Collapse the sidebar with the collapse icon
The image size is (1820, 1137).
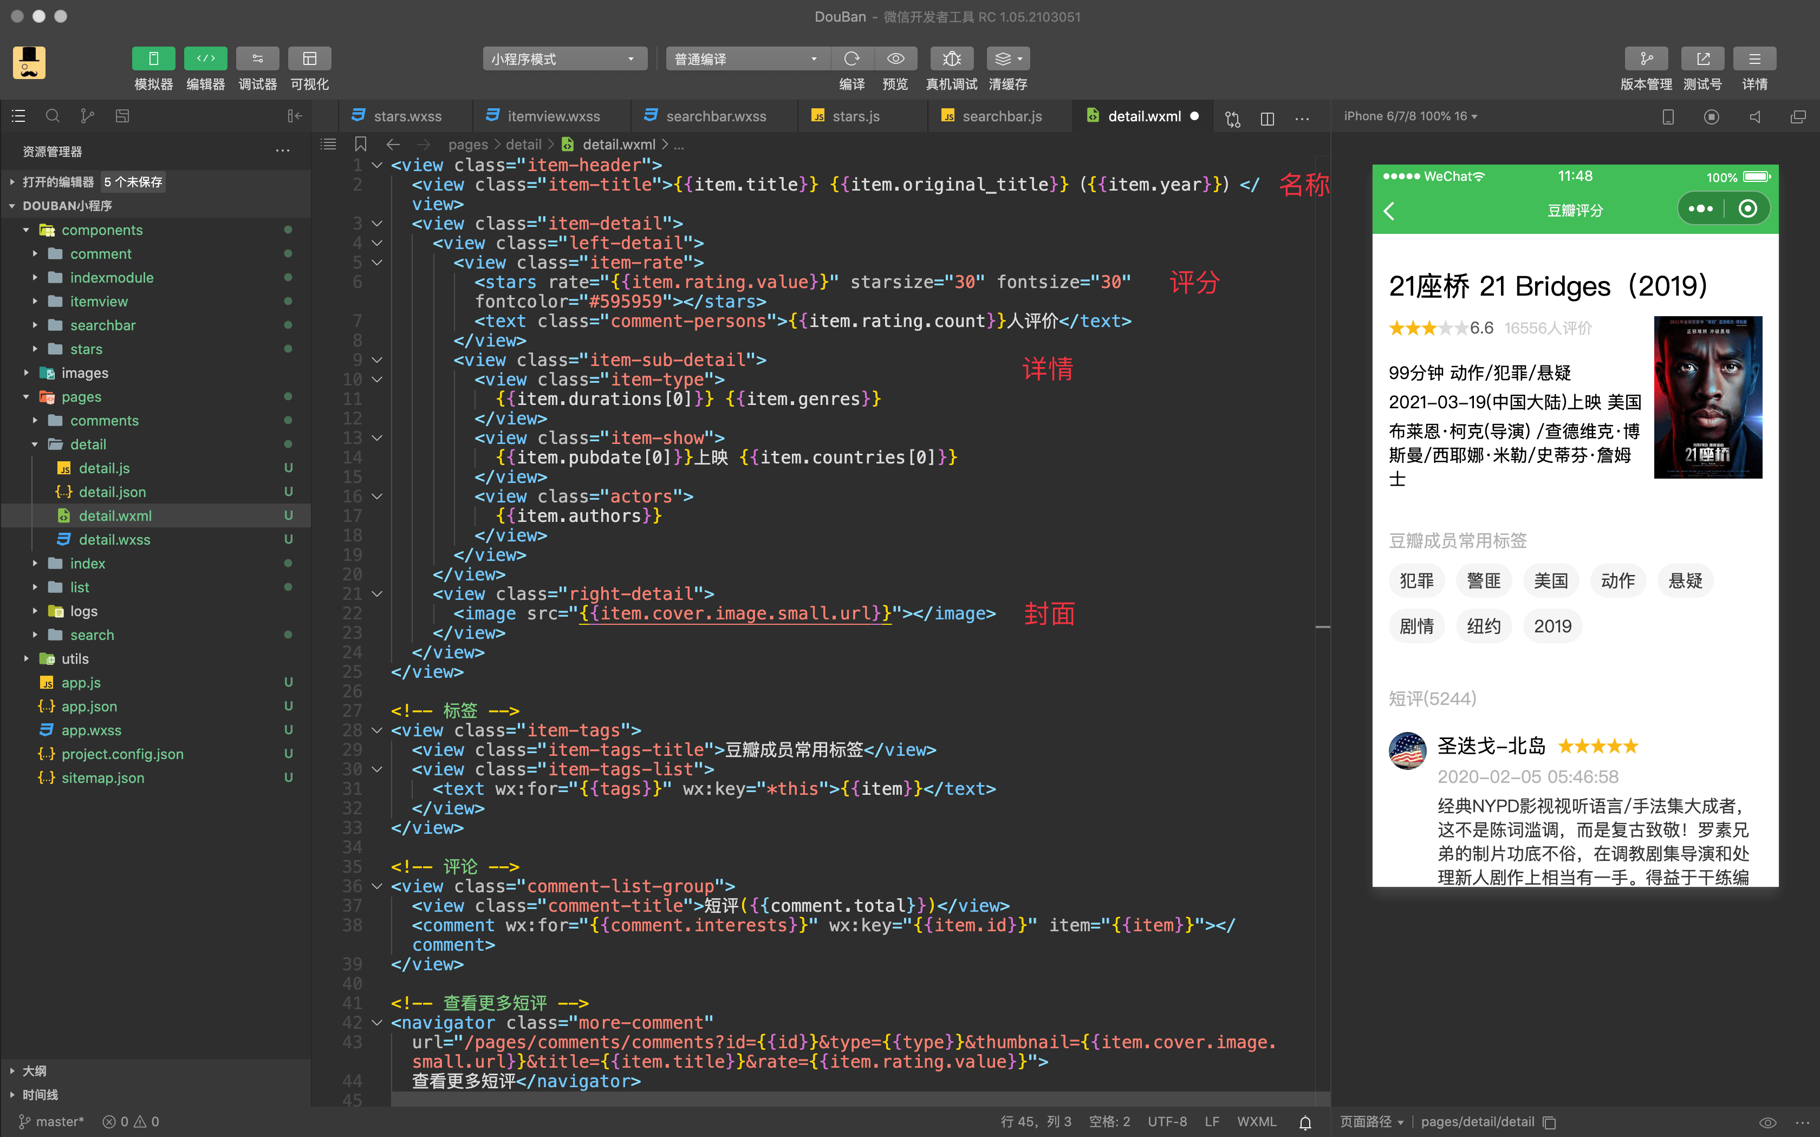295,116
